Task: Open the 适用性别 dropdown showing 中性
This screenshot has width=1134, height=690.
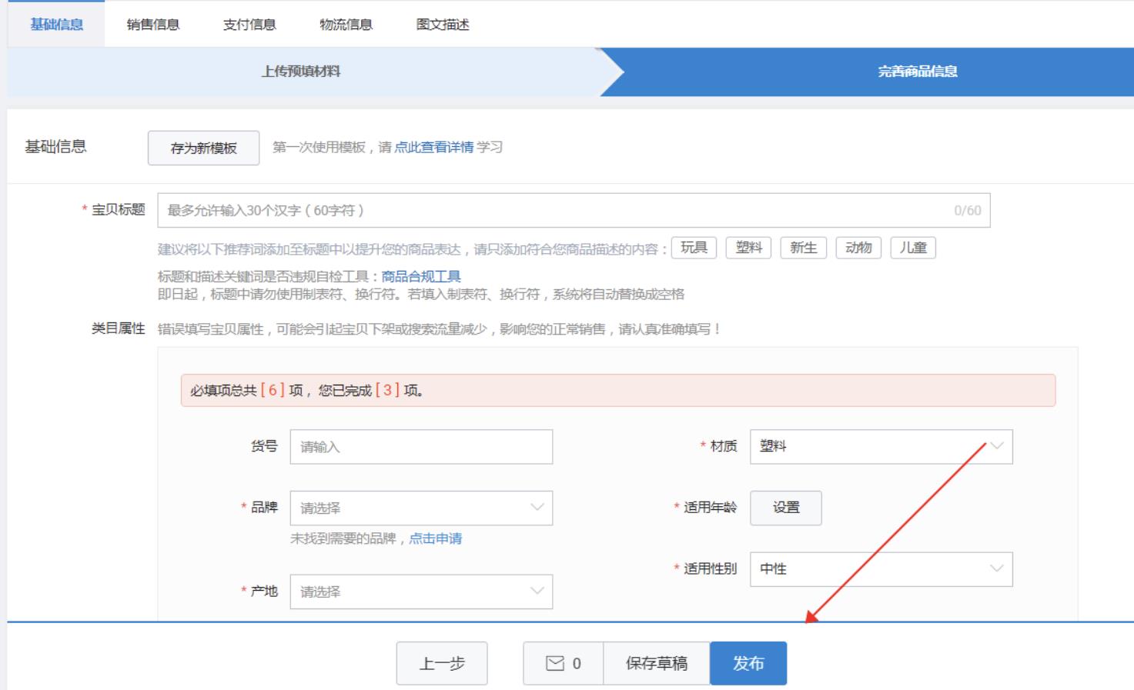Action: 881,569
